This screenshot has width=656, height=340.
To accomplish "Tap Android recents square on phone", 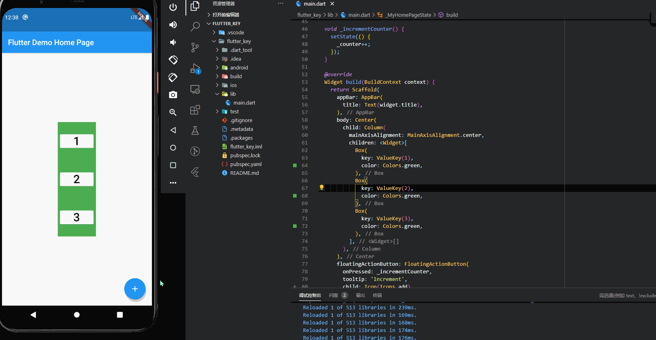I will click(120, 315).
